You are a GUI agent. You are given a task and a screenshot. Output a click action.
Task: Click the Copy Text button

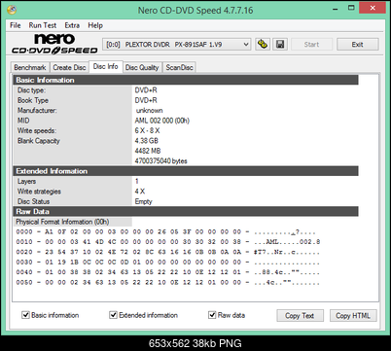(x=300, y=315)
